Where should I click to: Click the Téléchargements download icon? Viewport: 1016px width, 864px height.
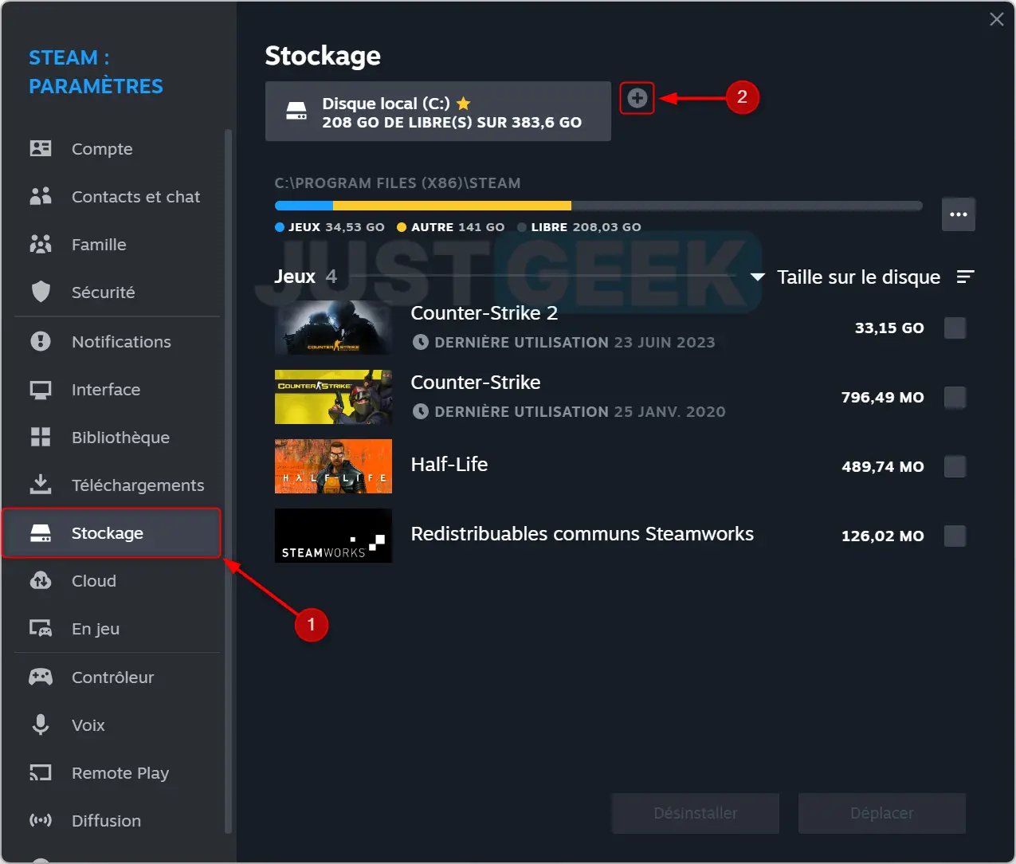pos(41,485)
